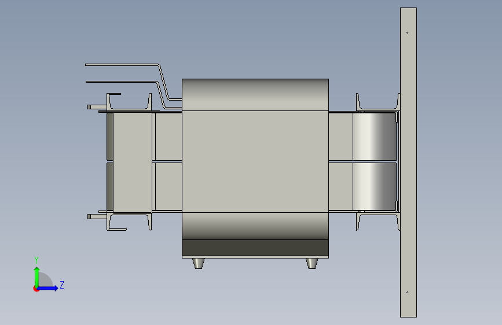Select the rectangular block on the left end

(133, 162)
